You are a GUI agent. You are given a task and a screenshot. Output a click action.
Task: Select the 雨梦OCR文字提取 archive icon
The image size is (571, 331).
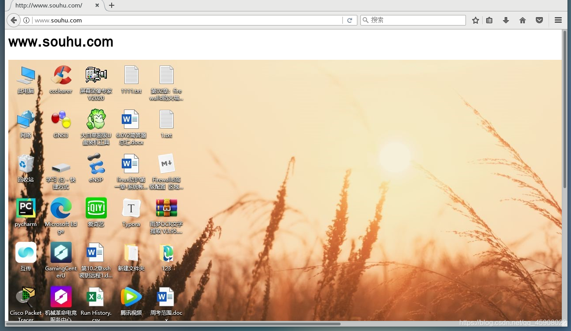tap(166, 216)
